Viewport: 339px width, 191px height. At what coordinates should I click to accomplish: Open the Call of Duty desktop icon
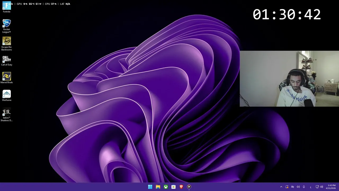(x=7, y=60)
